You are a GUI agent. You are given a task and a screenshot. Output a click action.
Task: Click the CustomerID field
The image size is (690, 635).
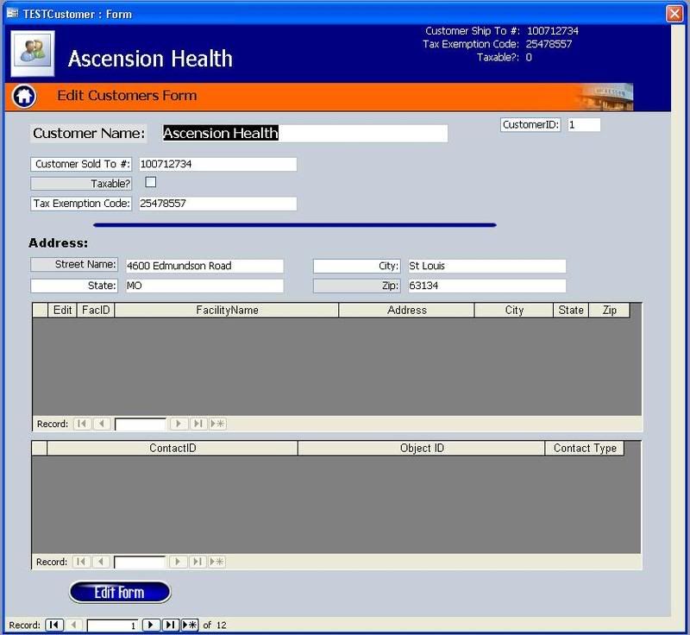pyautogui.click(x=584, y=125)
